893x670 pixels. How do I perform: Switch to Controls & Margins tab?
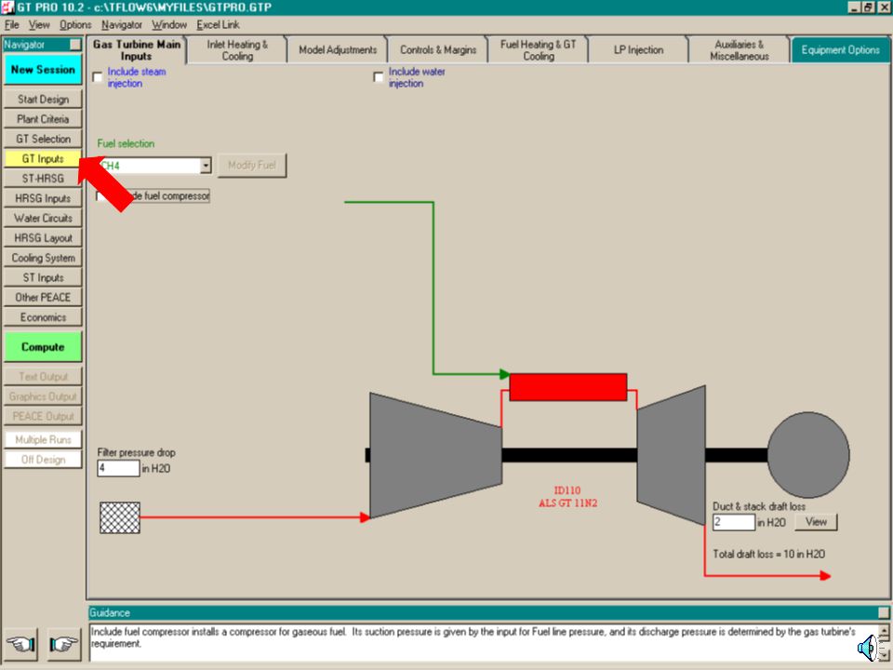coord(438,50)
